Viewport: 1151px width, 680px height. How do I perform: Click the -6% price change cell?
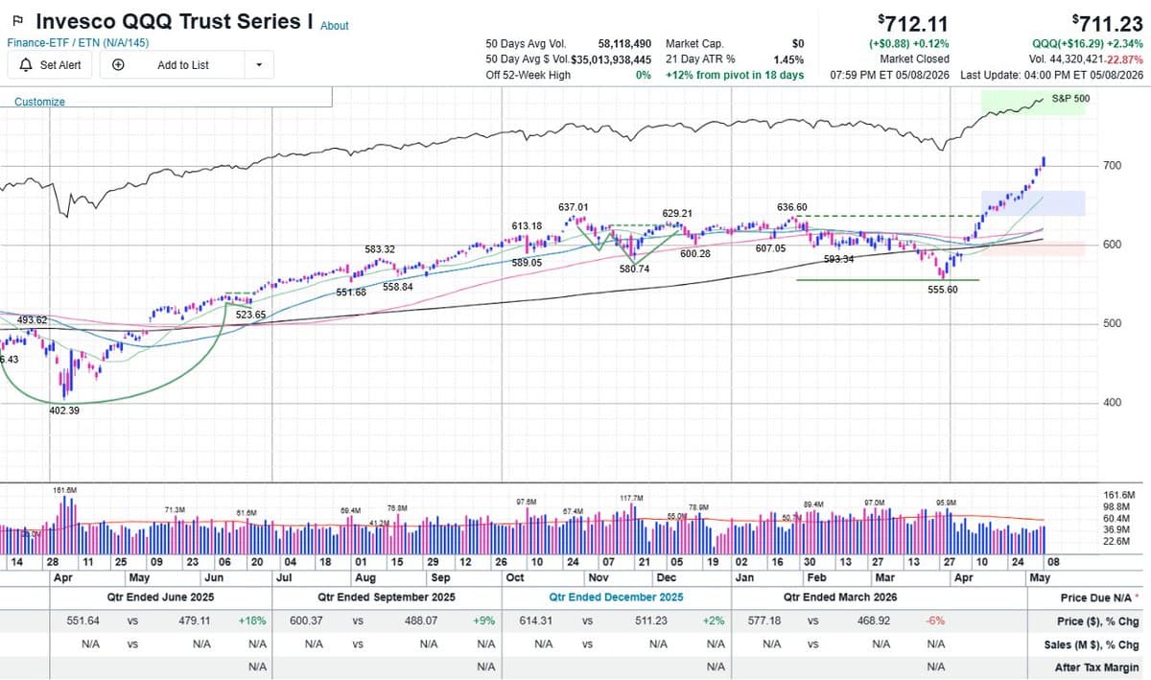coord(936,621)
